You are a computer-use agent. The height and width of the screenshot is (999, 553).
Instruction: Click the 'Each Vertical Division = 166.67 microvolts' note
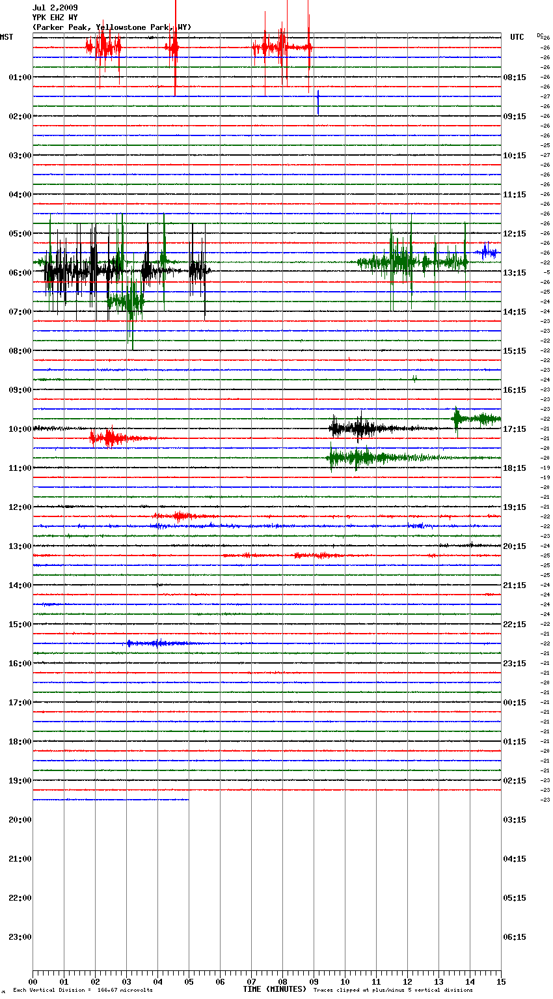[x=83, y=991]
